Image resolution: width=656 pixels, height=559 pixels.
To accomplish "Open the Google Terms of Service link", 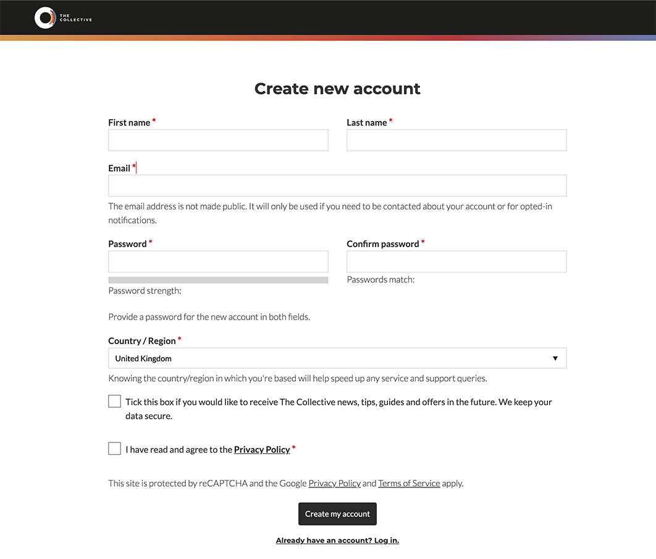I will (x=409, y=483).
